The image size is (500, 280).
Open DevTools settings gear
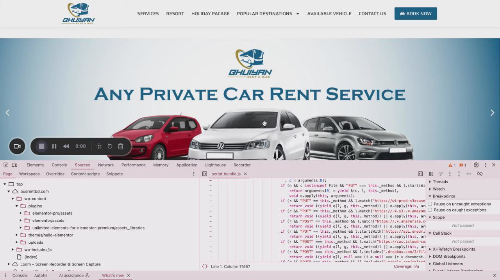[476, 165]
